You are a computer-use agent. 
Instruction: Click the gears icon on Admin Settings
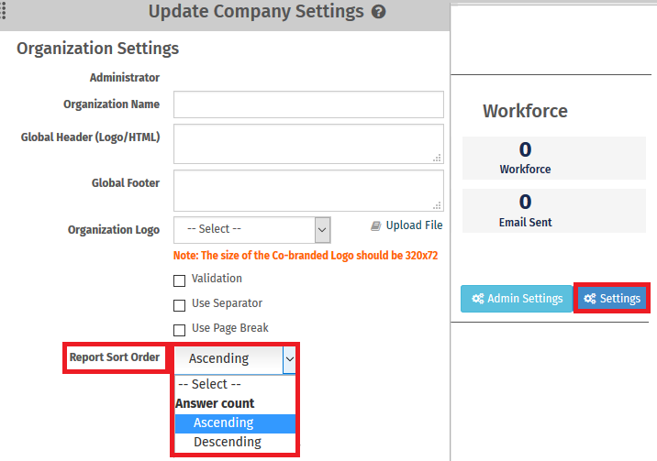coord(477,299)
